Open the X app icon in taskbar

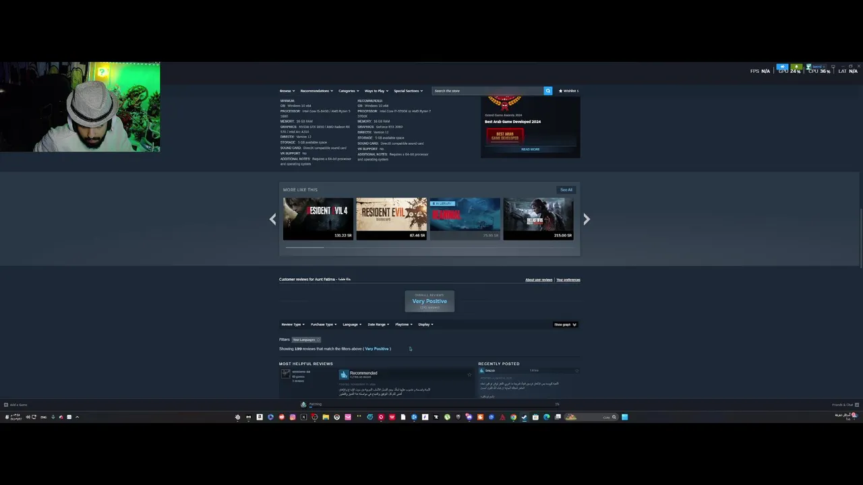(x=303, y=417)
